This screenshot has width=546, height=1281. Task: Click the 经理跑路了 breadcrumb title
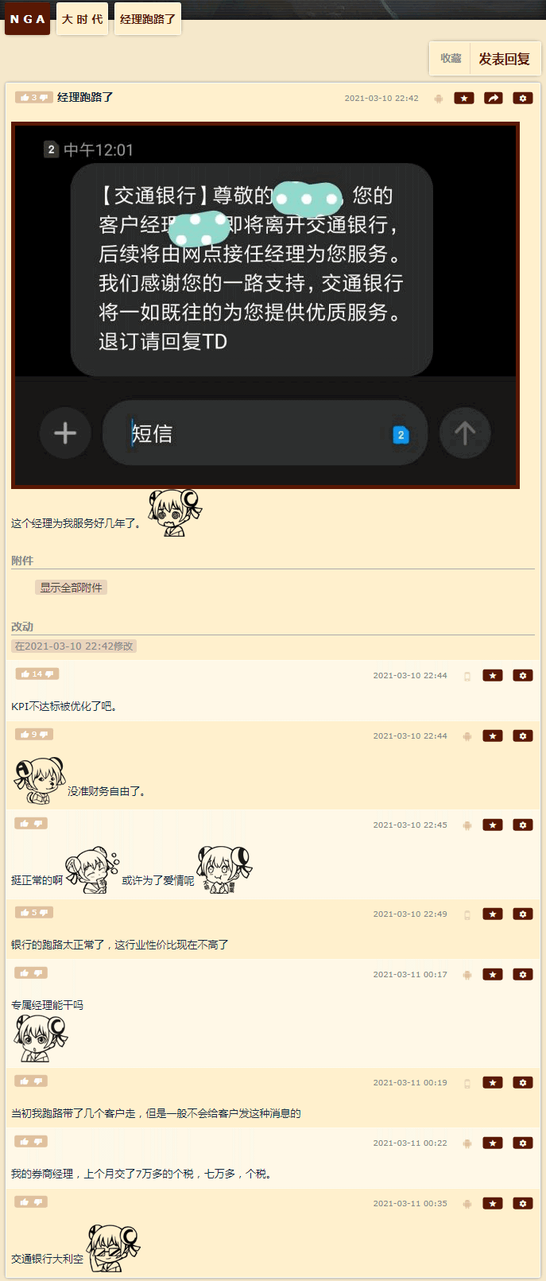[148, 18]
